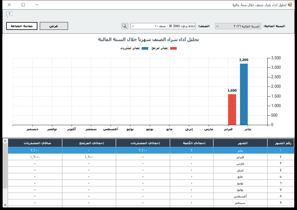Select the فبراير cell in the table
297x210 pixels.
[240, 157]
